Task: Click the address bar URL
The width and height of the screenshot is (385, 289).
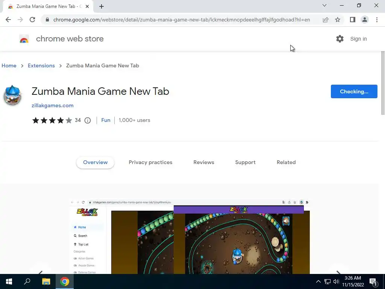Action: pos(182,20)
